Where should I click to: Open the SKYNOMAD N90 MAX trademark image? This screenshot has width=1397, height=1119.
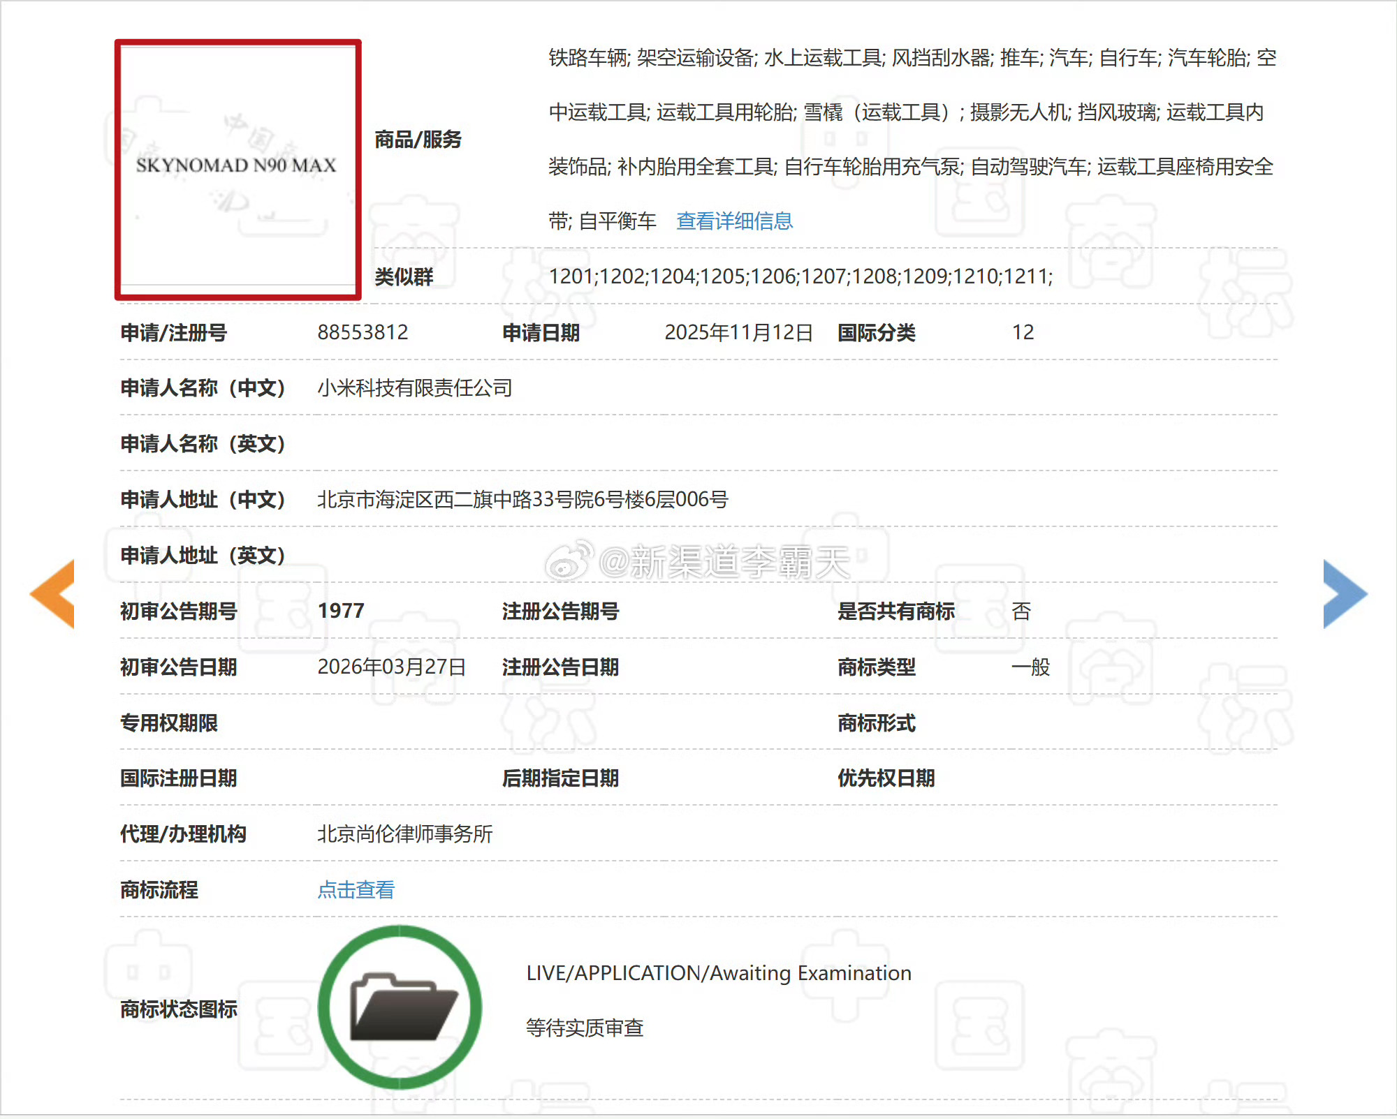pyautogui.click(x=237, y=170)
